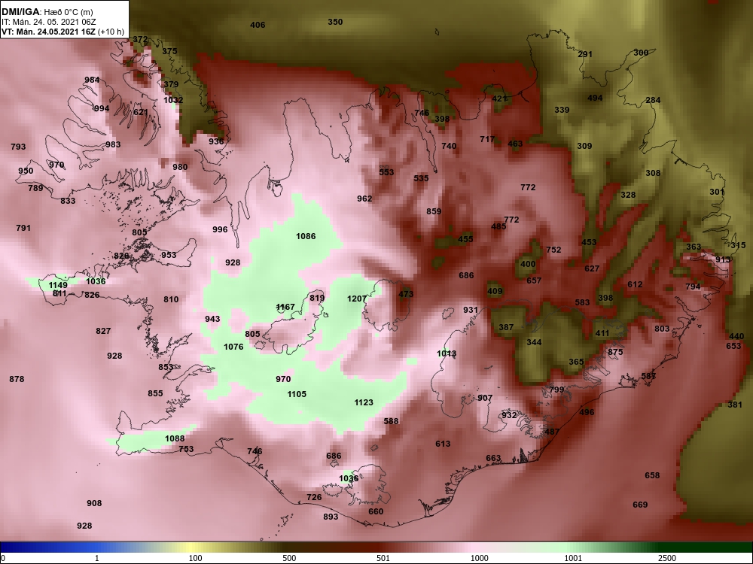
Task: Click the map value 752
Action: pyautogui.click(x=553, y=250)
